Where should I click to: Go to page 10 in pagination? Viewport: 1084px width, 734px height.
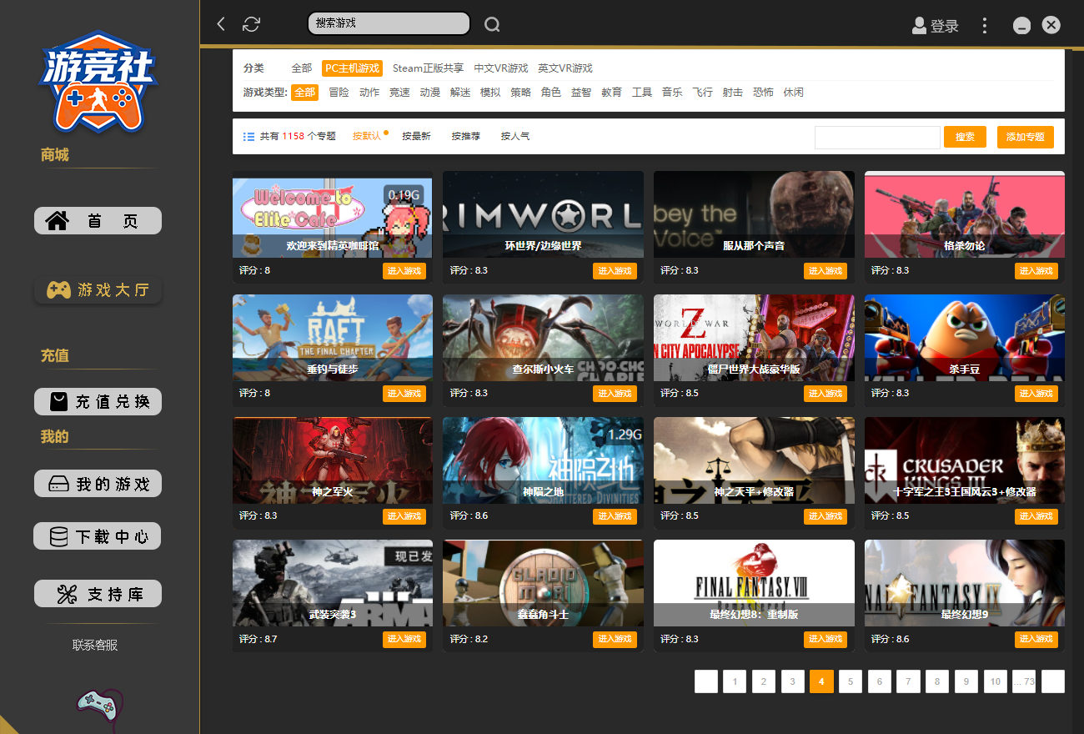pos(996,681)
